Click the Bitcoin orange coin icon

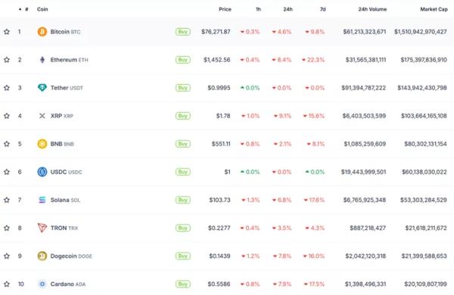42,32
